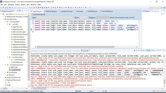Image resolution: width=166 pixels, height=93 pixels.
Task: Open the Debug button dropdown arrow
Action: point(36,7)
